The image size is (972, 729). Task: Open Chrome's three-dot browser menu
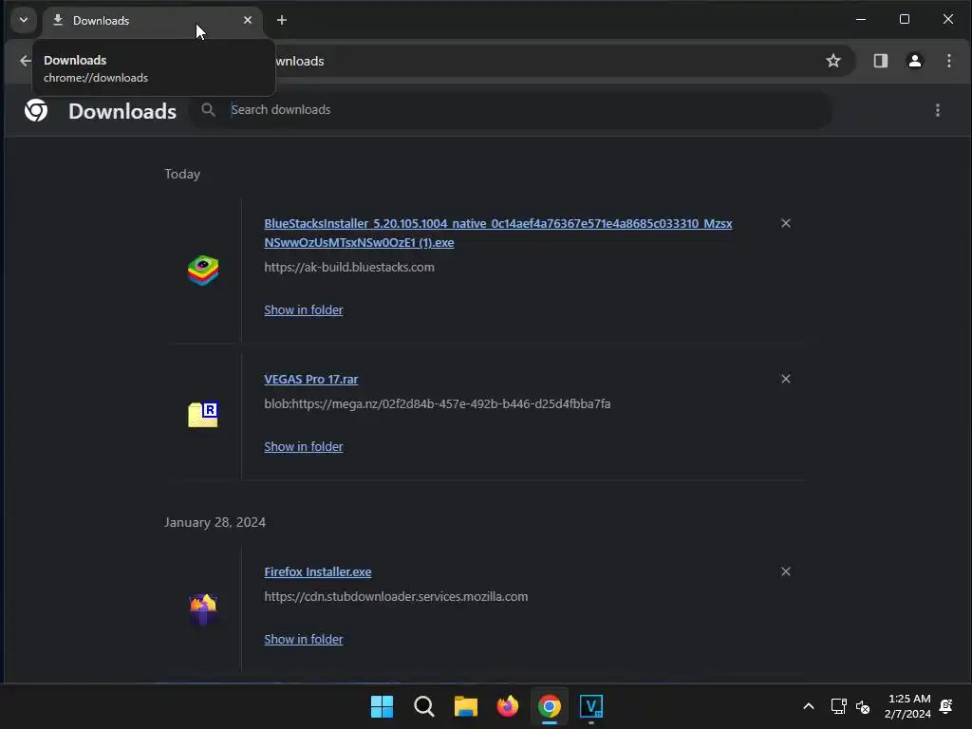point(948,61)
